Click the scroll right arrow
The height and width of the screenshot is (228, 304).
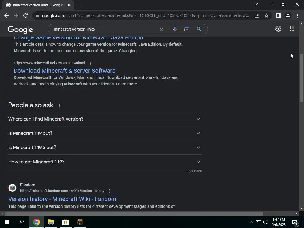pos(297,214)
